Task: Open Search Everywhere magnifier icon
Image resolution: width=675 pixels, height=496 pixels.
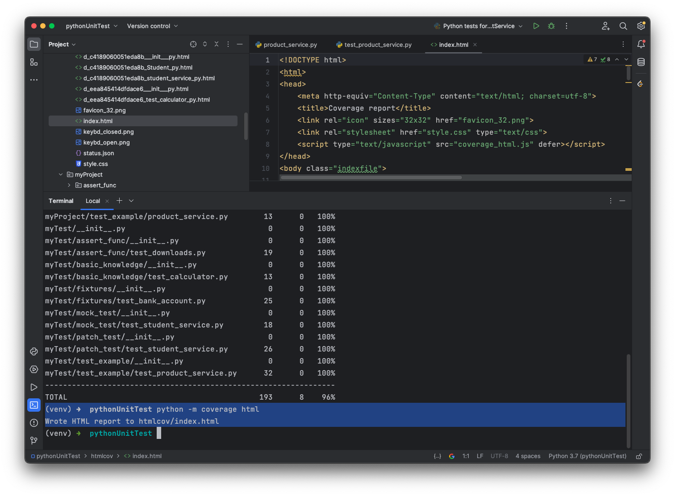Action: click(x=623, y=26)
